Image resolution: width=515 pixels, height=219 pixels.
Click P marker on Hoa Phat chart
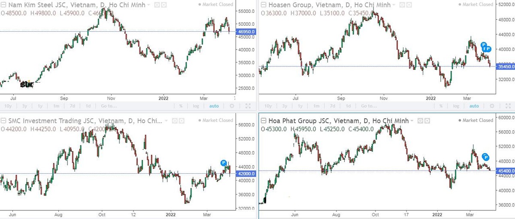[x=486, y=157]
